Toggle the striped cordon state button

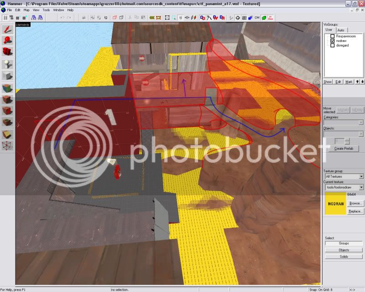152,18
